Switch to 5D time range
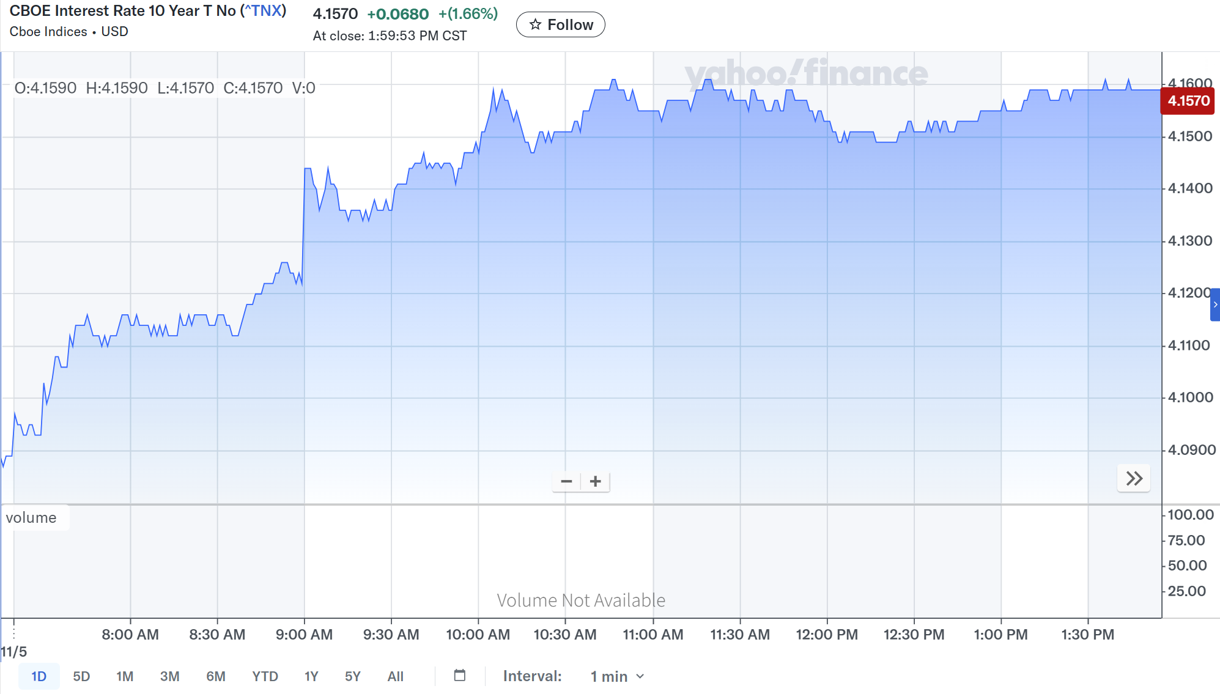The width and height of the screenshot is (1220, 694). 81,676
